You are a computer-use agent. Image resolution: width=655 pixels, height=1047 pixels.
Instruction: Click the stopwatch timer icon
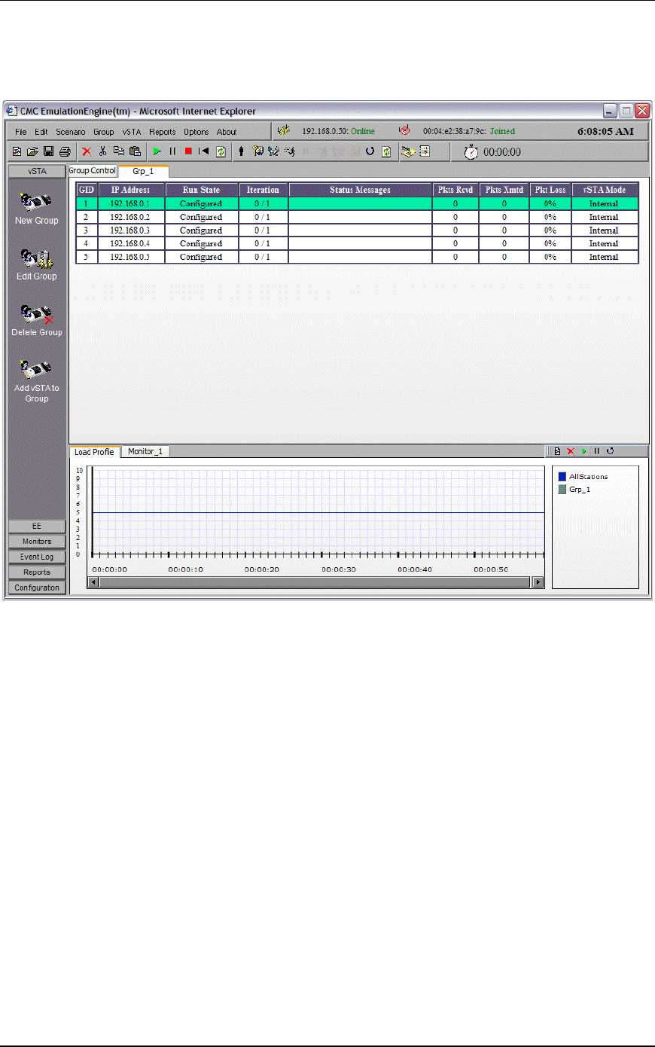point(471,152)
